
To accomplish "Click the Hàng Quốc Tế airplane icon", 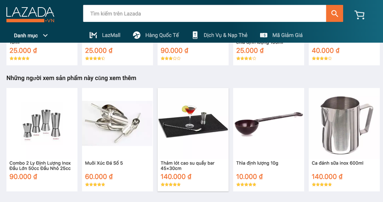I will click(137, 35).
